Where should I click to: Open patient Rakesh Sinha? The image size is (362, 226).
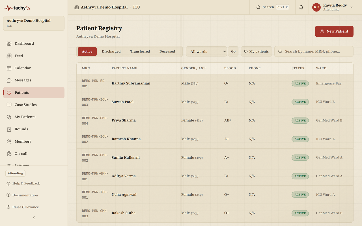pos(124,213)
